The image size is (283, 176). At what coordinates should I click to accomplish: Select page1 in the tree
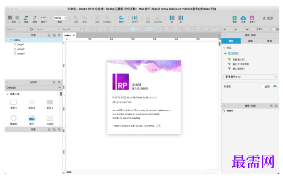[21, 44]
